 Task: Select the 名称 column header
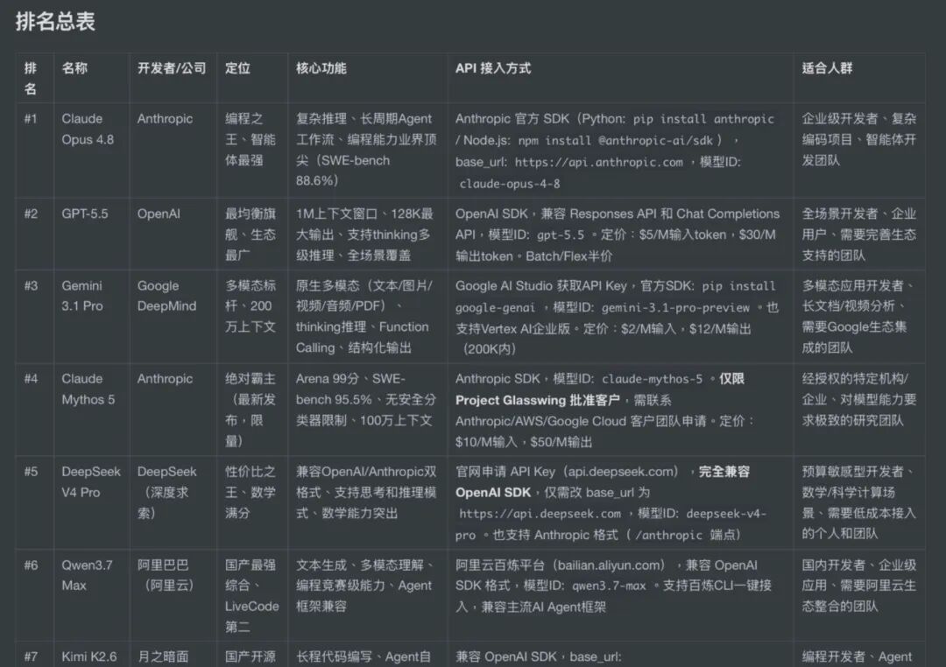(x=74, y=68)
